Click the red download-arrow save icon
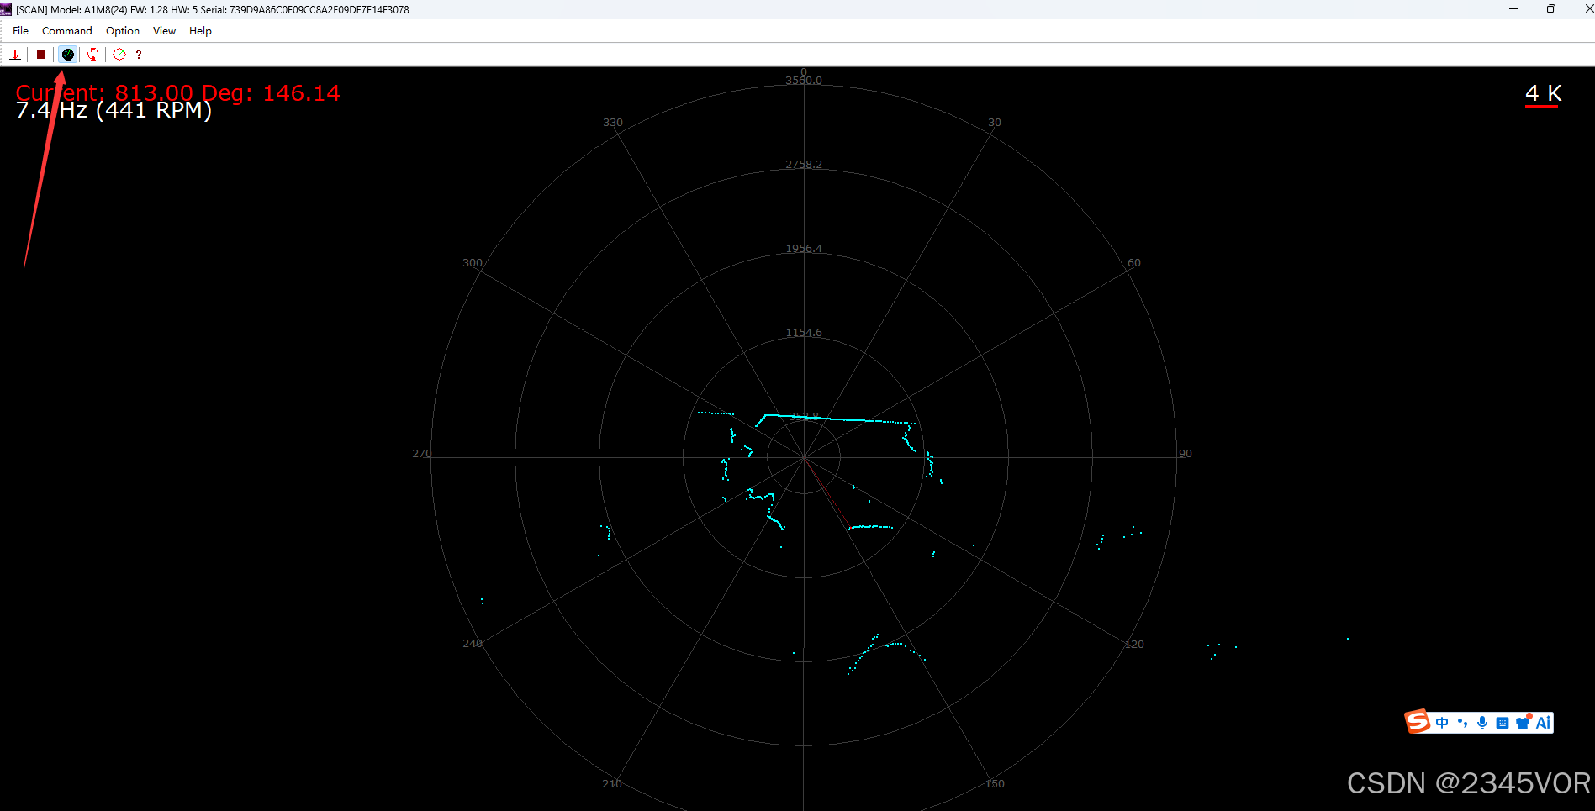This screenshot has width=1595, height=811. (x=15, y=55)
